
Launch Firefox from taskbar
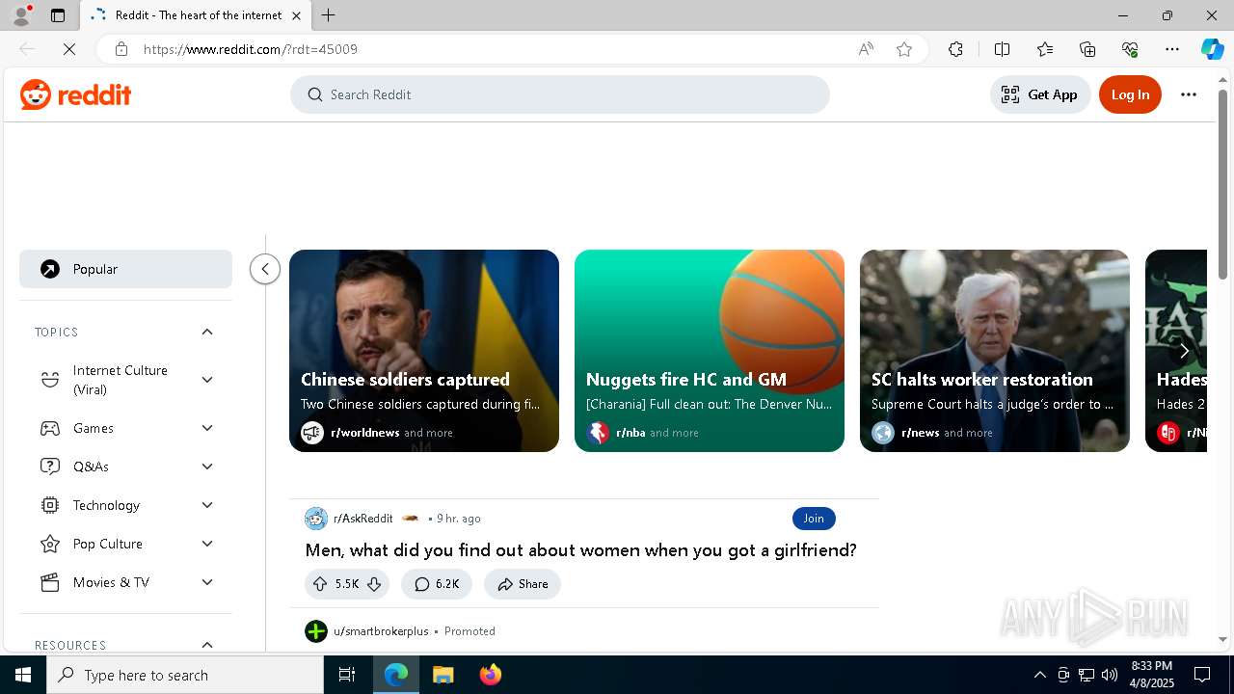pos(491,675)
